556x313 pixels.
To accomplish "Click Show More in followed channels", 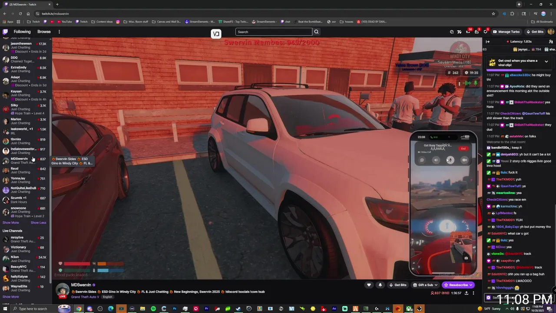I will 11,223.
